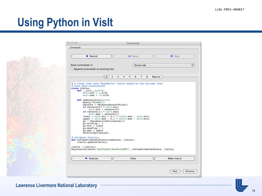This screenshot has height=196, width=262.
Task: Dismiss the Commands window
Action: [x=190, y=171]
